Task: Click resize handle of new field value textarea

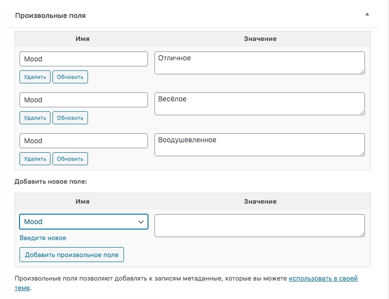Action: click(x=362, y=234)
